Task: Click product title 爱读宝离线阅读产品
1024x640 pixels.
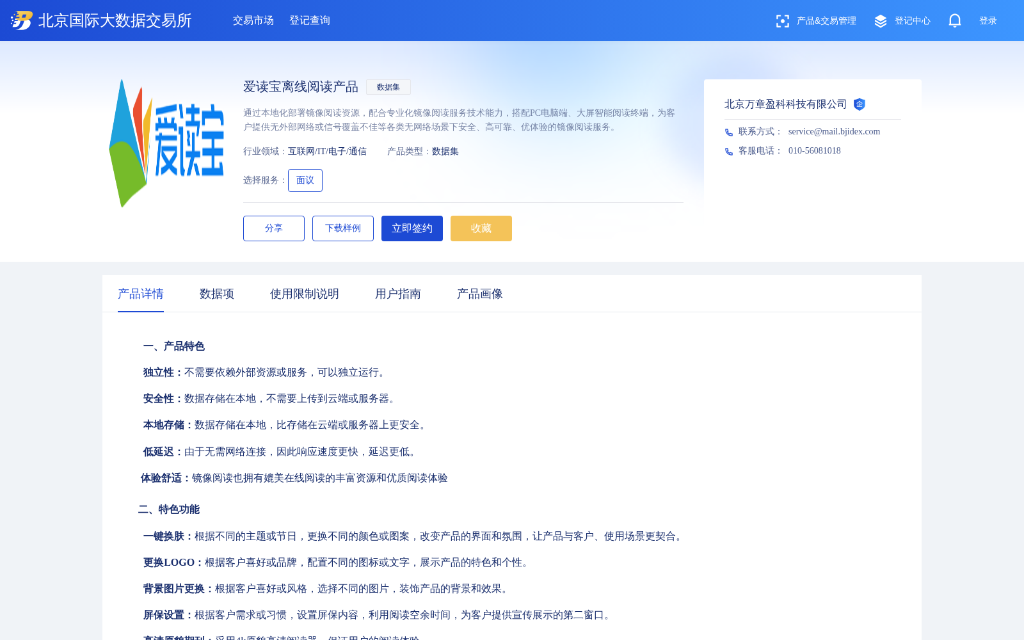Action: (301, 87)
